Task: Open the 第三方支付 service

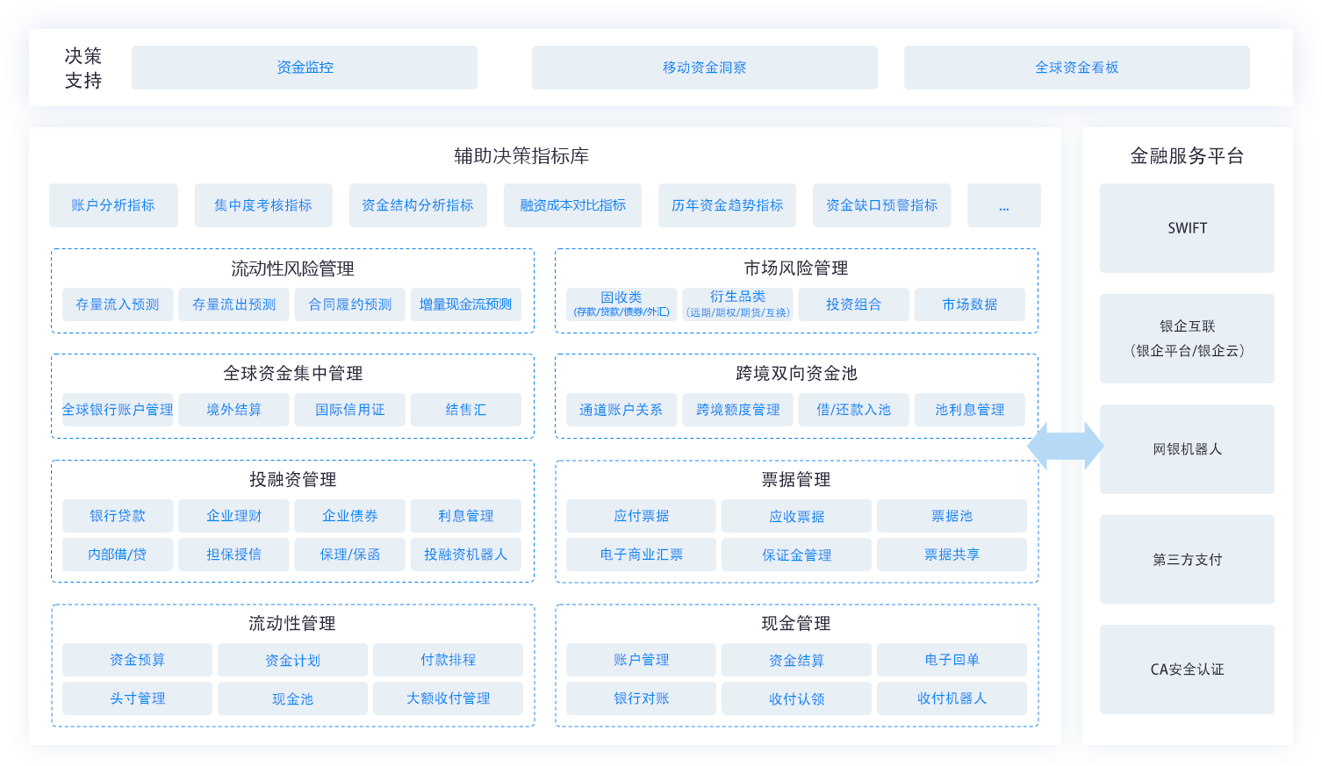Action: [1187, 559]
